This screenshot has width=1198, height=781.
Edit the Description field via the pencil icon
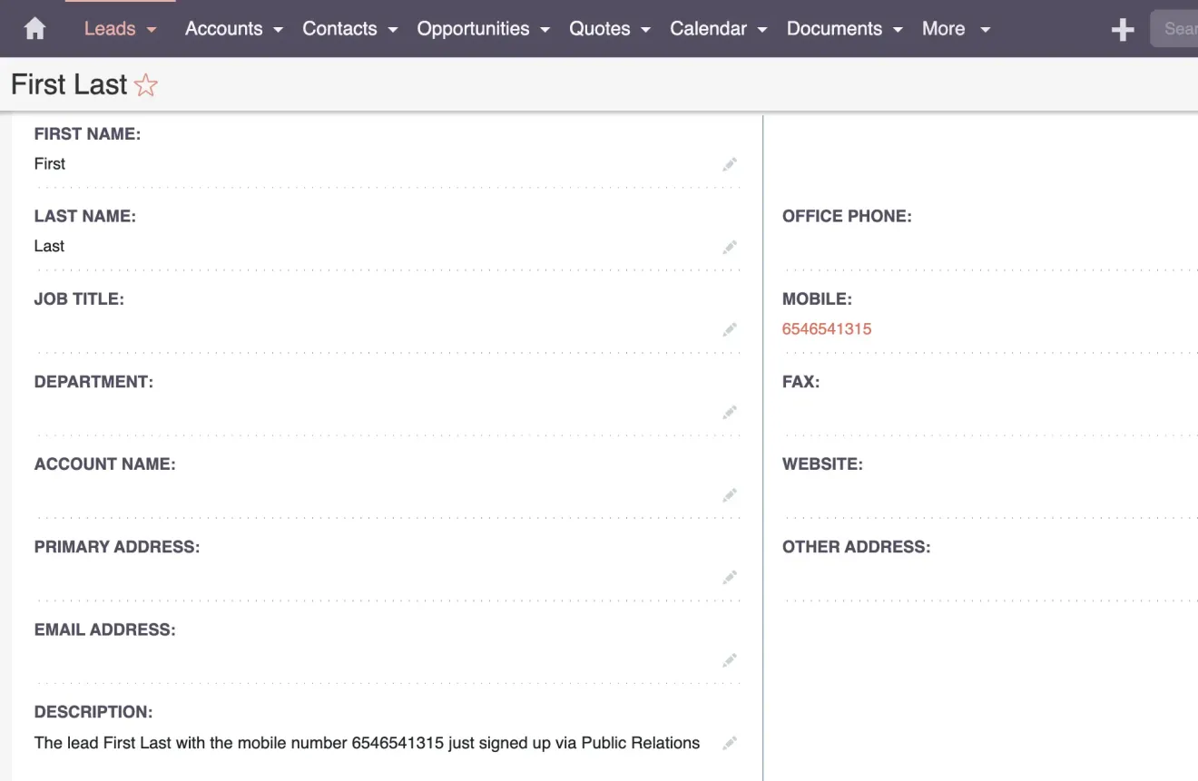(x=730, y=742)
